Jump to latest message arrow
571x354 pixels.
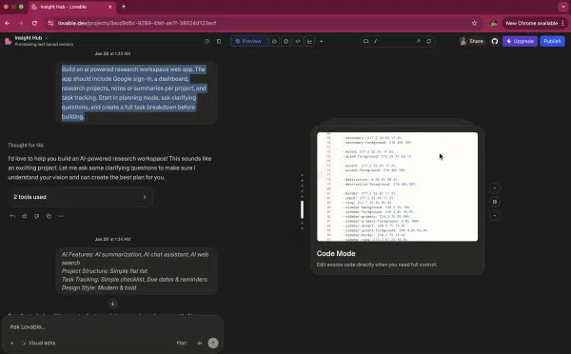(112, 303)
